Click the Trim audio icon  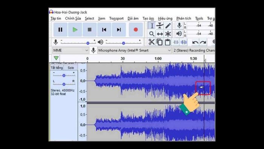[176, 42]
